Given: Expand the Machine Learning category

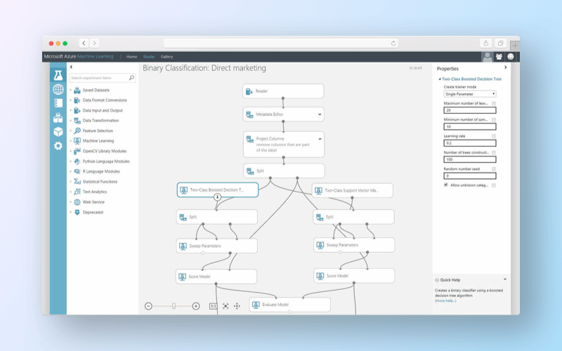Looking at the screenshot, I should [x=71, y=141].
